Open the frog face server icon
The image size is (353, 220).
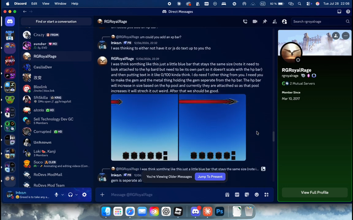pos(10,100)
